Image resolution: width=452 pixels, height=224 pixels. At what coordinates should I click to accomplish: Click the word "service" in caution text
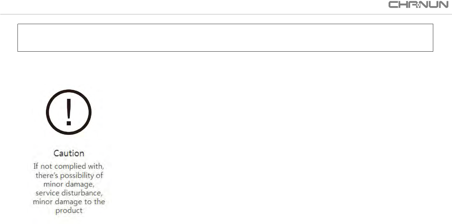pos(46,193)
